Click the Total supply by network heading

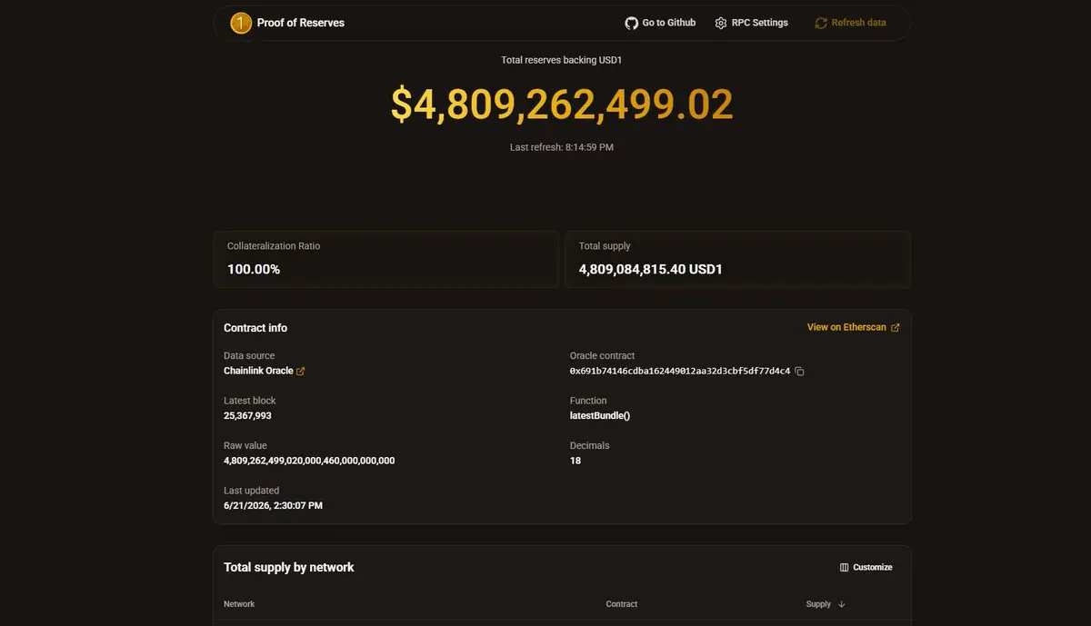289,567
